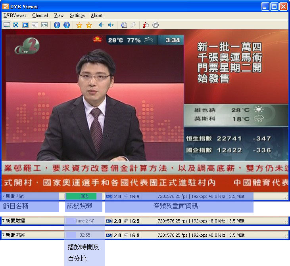Go to previous channel with left arrow

57,25
